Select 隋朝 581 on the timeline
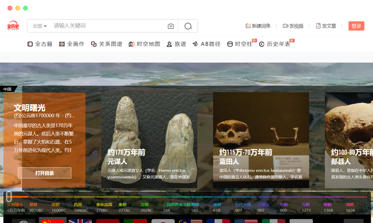 (x=195, y=207)
